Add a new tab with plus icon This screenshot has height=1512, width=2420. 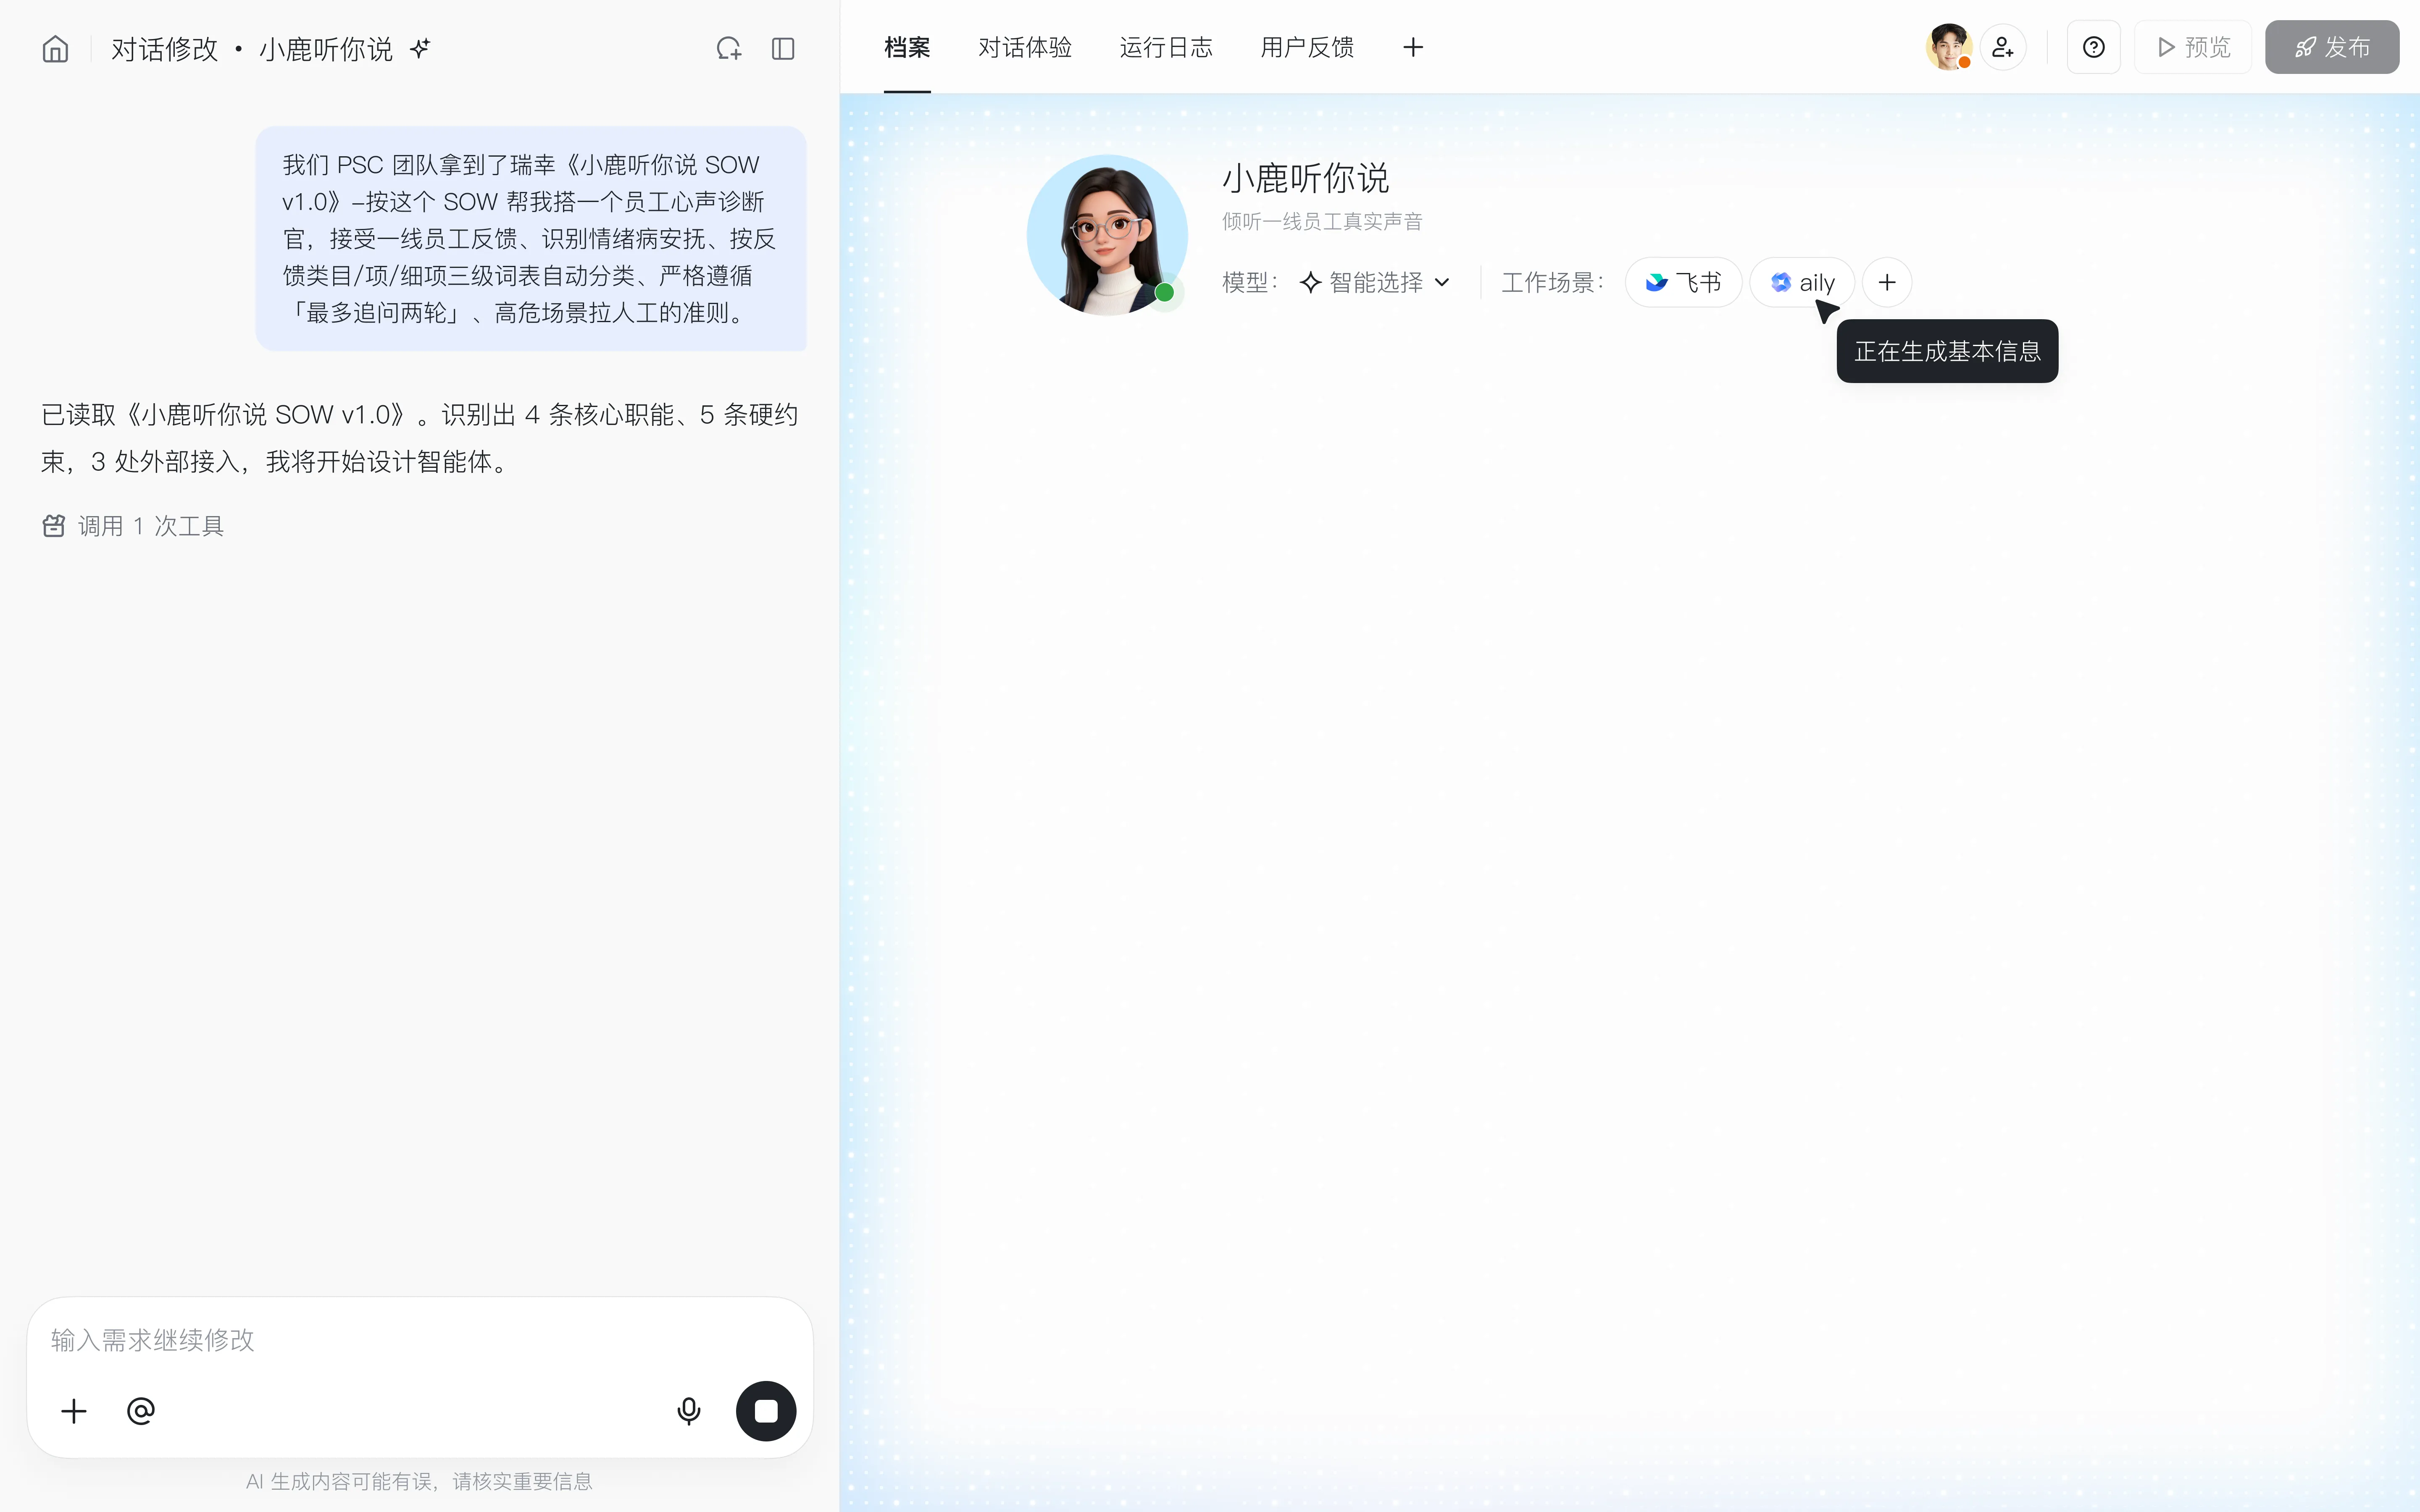tap(1413, 47)
